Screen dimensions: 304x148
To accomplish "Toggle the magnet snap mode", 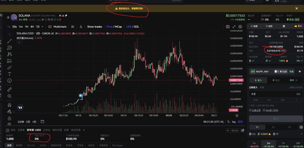I will 10,105.
